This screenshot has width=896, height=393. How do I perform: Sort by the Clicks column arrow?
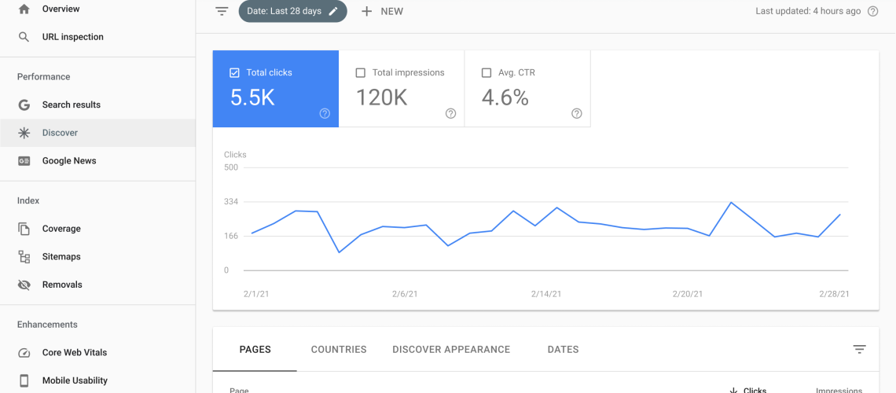coord(734,390)
